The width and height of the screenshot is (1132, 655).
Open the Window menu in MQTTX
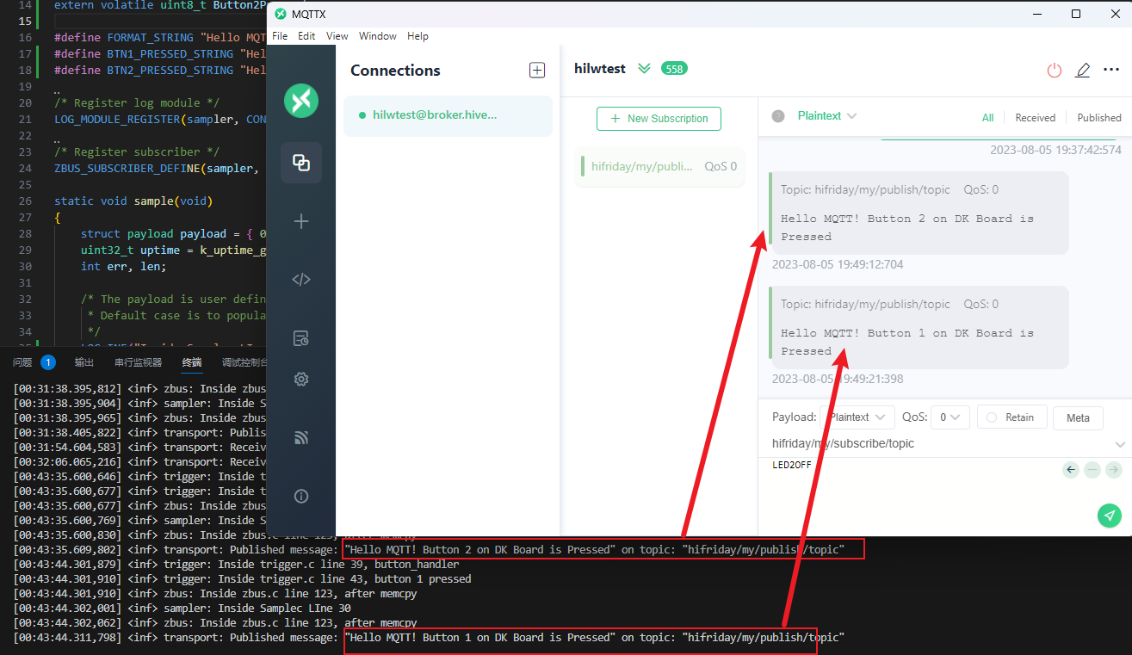click(378, 36)
